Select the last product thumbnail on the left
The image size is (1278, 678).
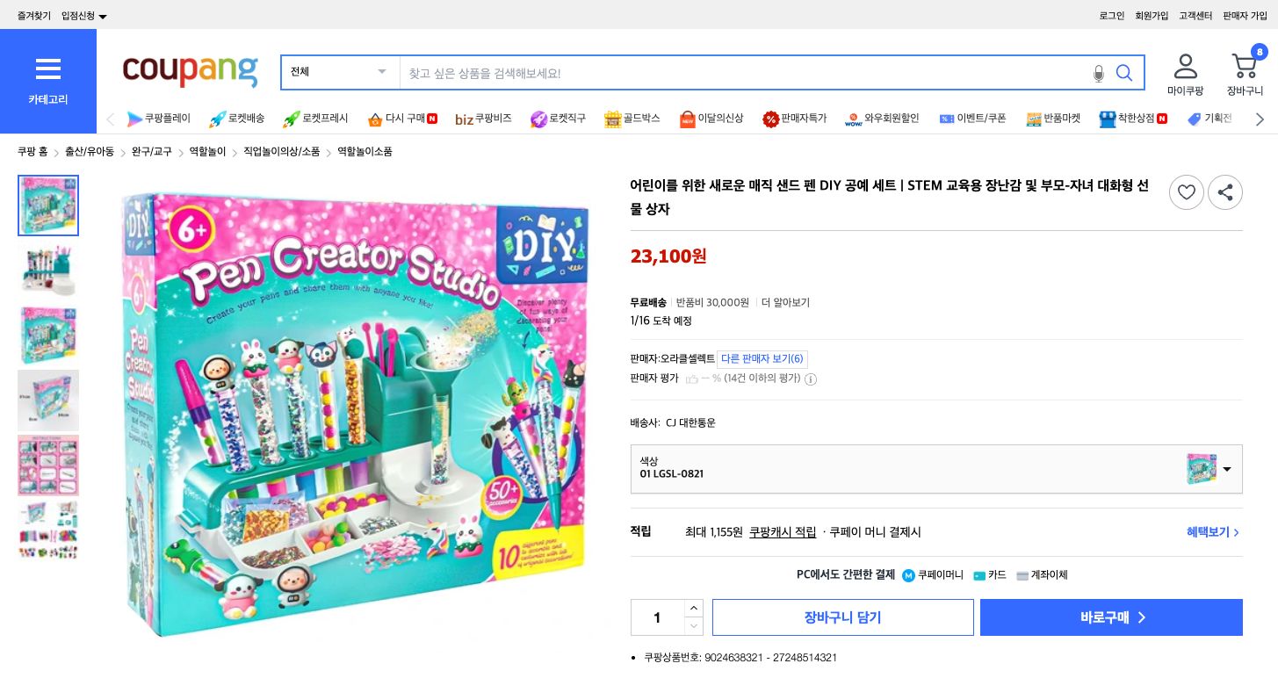coord(48,530)
